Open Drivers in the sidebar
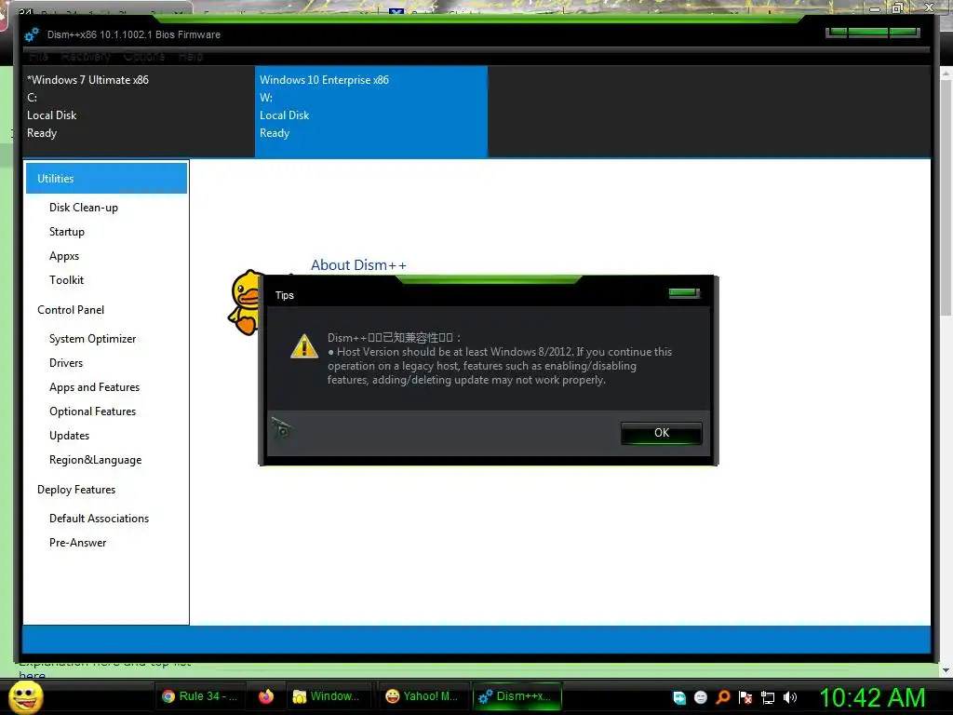953x715 pixels. pyautogui.click(x=66, y=363)
